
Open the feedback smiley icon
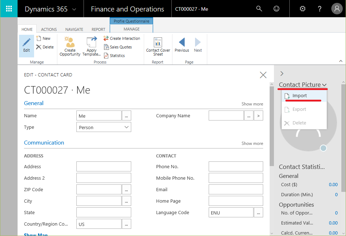pyautogui.click(x=276, y=9)
